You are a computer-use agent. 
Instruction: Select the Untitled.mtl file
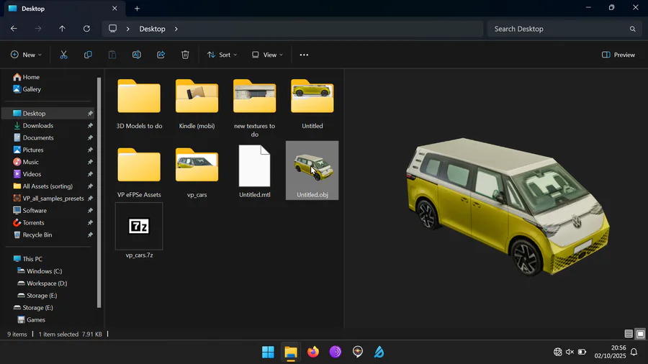coord(255,171)
